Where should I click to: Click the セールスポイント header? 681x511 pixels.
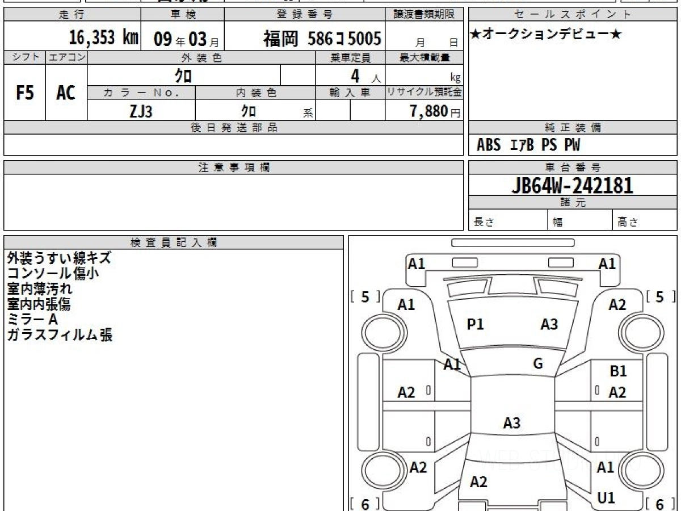(573, 14)
